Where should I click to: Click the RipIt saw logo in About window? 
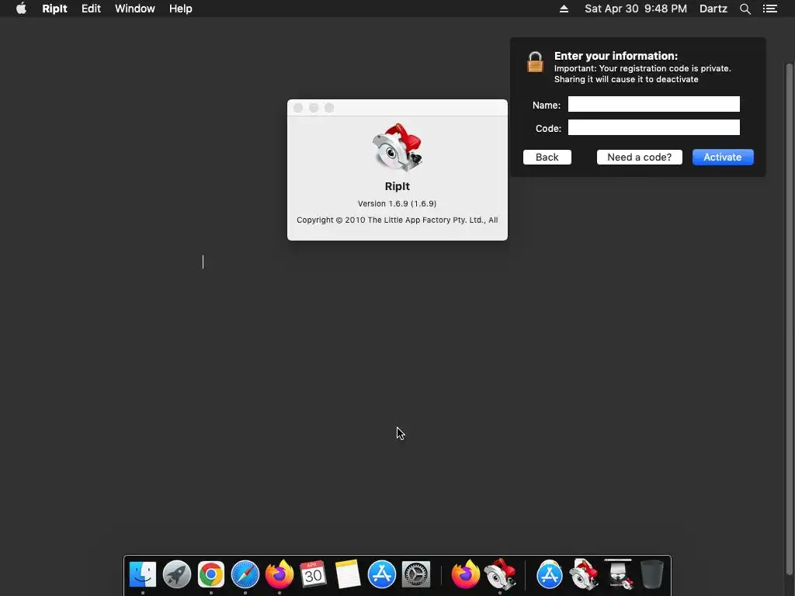click(x=397, y=147)
